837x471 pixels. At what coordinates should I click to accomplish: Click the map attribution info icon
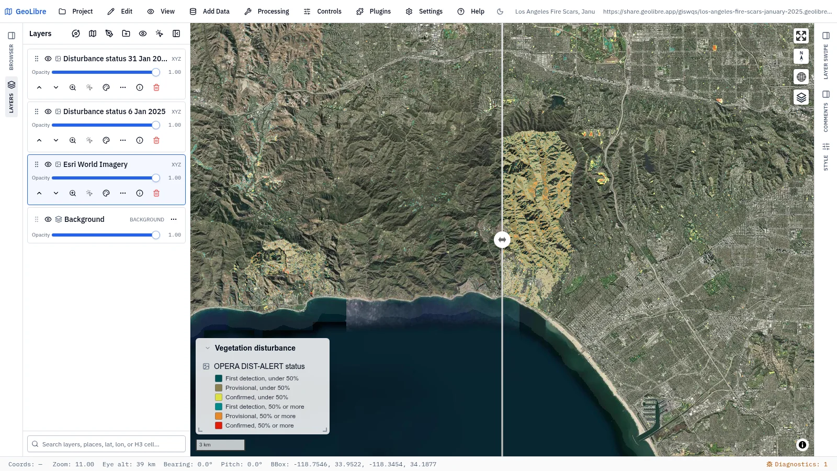[x=802, y=445]
